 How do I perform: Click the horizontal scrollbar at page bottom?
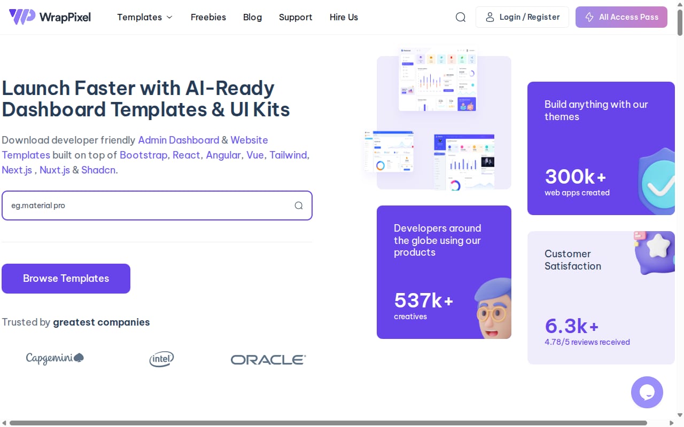coord(328,423)
